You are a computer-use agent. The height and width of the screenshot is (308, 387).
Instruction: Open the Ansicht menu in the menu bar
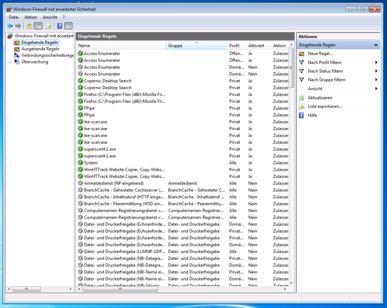coord(50,17)
